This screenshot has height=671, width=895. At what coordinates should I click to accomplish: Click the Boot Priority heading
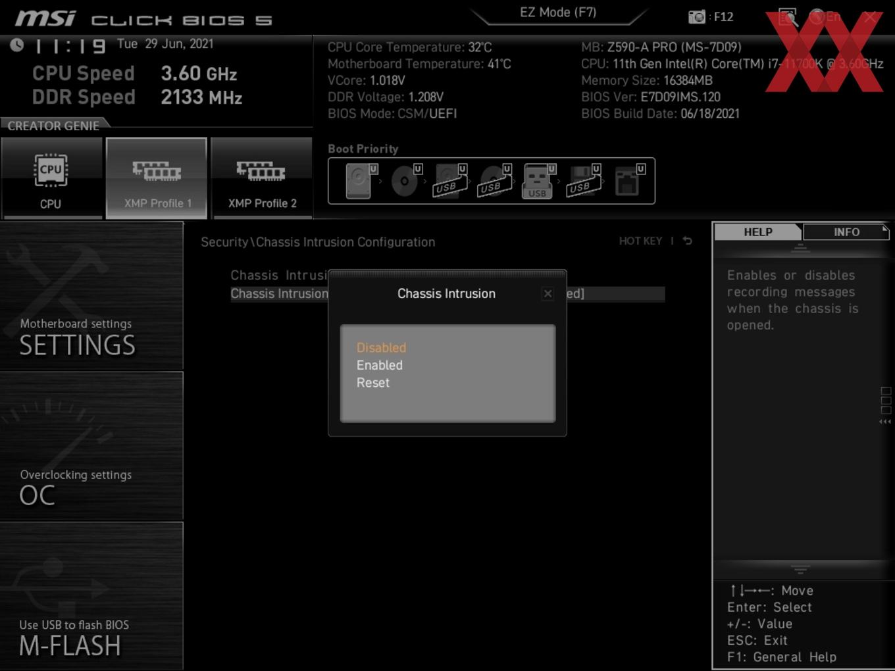(363, 149)
